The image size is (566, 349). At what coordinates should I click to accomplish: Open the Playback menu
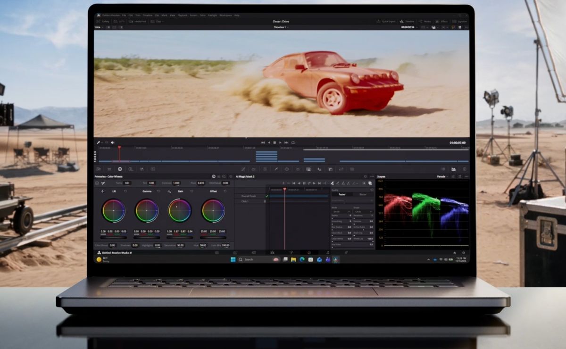coord(183,15)
